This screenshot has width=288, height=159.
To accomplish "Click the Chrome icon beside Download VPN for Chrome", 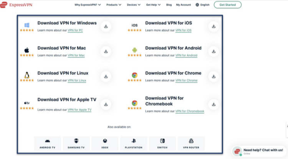I will pos(134,75).
